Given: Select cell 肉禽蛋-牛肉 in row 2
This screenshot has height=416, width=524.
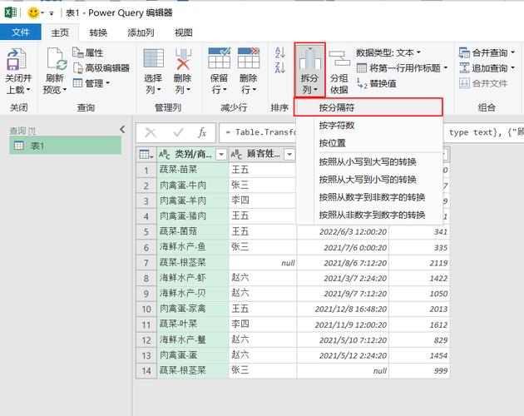Looking at the screenshot, I should pyautogui.click(x=193, y=186).
